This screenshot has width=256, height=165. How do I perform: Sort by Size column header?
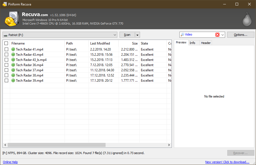[x=129, y=43]
